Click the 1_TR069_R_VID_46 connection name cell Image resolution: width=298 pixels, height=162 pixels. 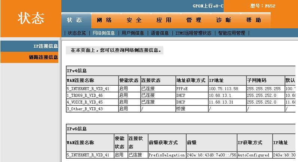(x=85, y=95)
